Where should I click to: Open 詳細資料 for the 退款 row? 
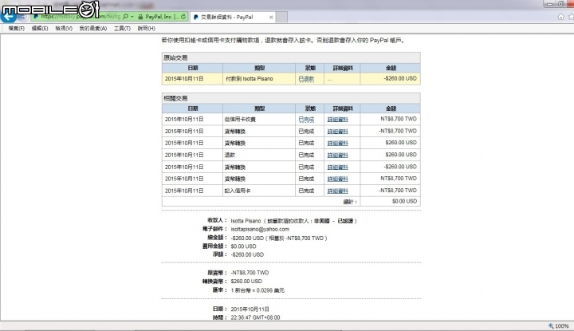click(337, 156)
